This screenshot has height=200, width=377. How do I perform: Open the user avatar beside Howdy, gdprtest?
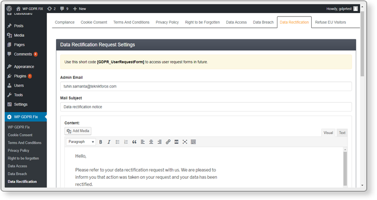[x=356, y=9]
